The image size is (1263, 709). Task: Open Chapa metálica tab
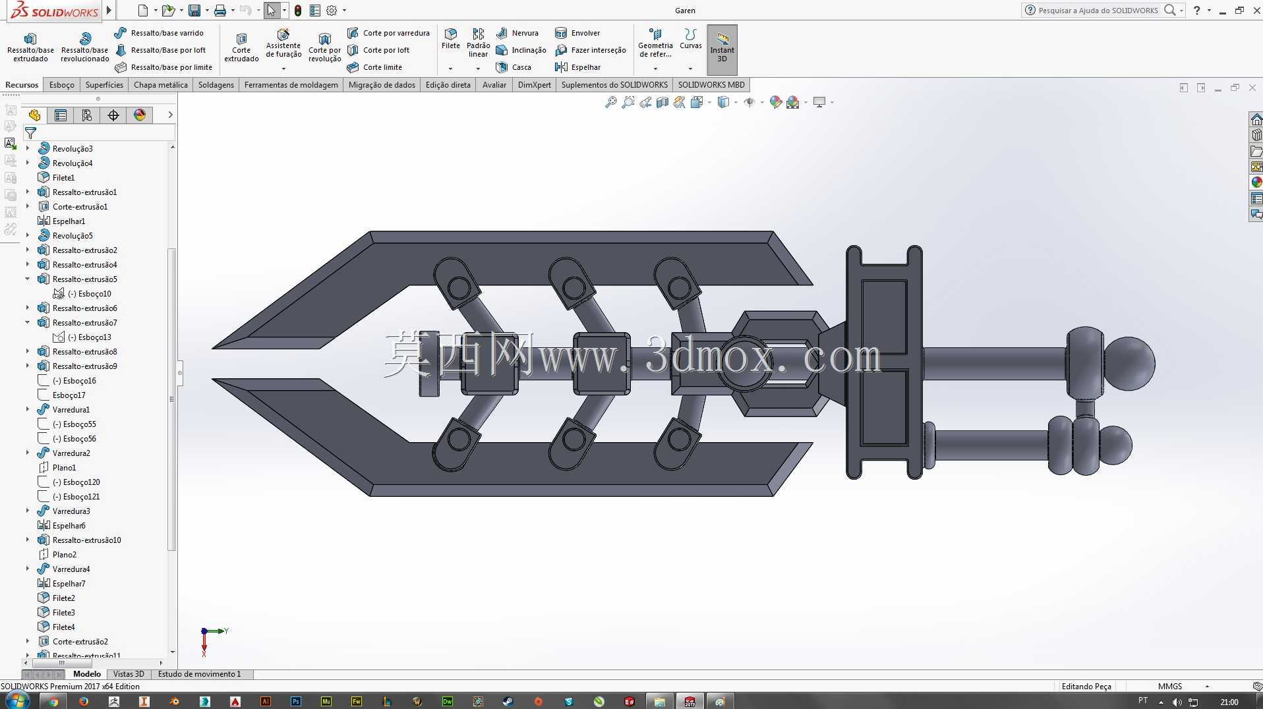tap(161, 85)
